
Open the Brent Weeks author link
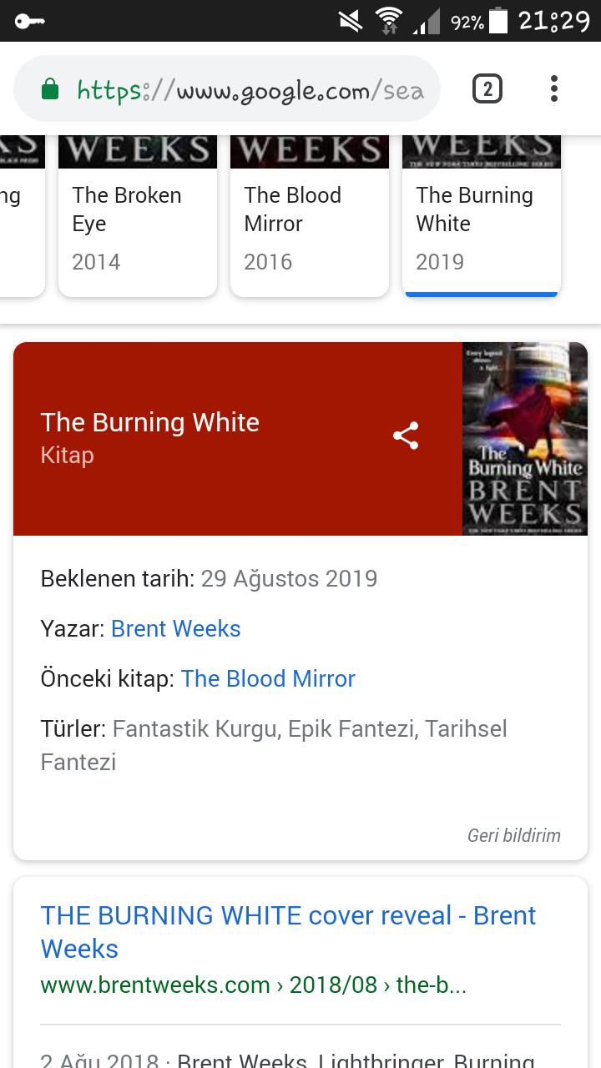pos(175,629)
